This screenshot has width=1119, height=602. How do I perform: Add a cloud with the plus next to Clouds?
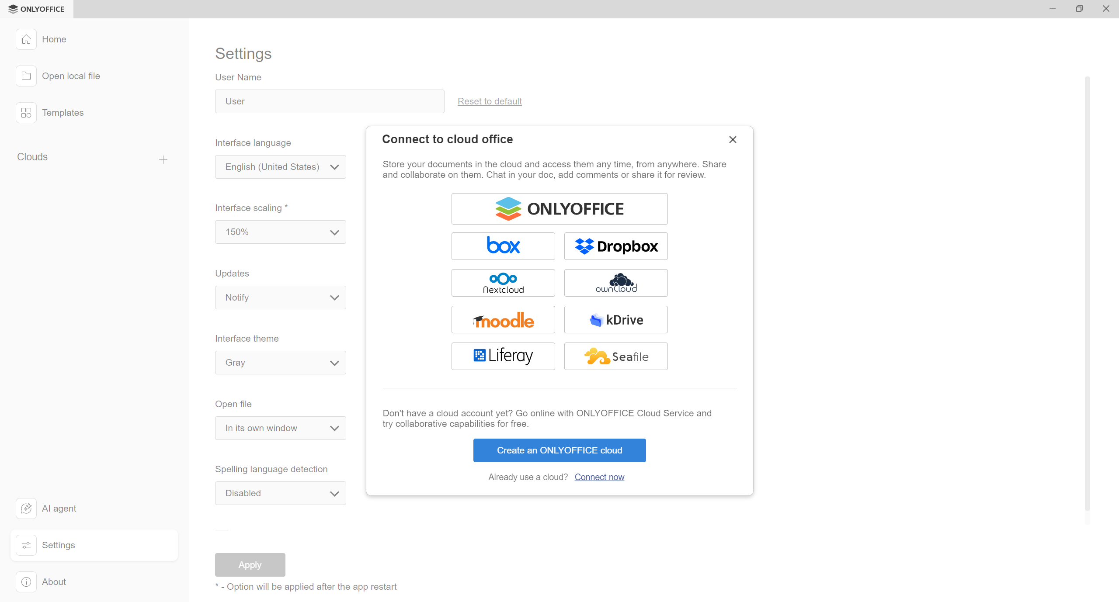pos(163,159)
